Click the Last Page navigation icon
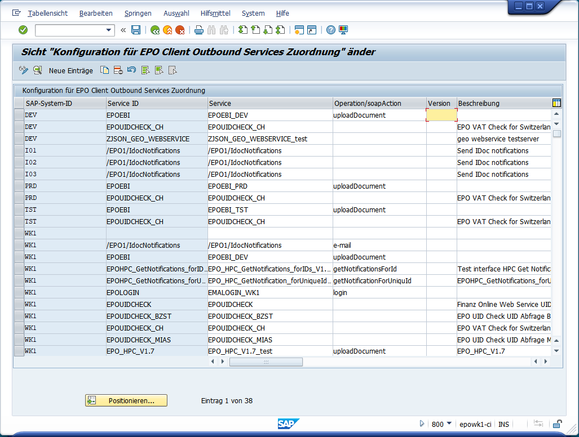This screenshot has height=437, width=579. (280, 30)
